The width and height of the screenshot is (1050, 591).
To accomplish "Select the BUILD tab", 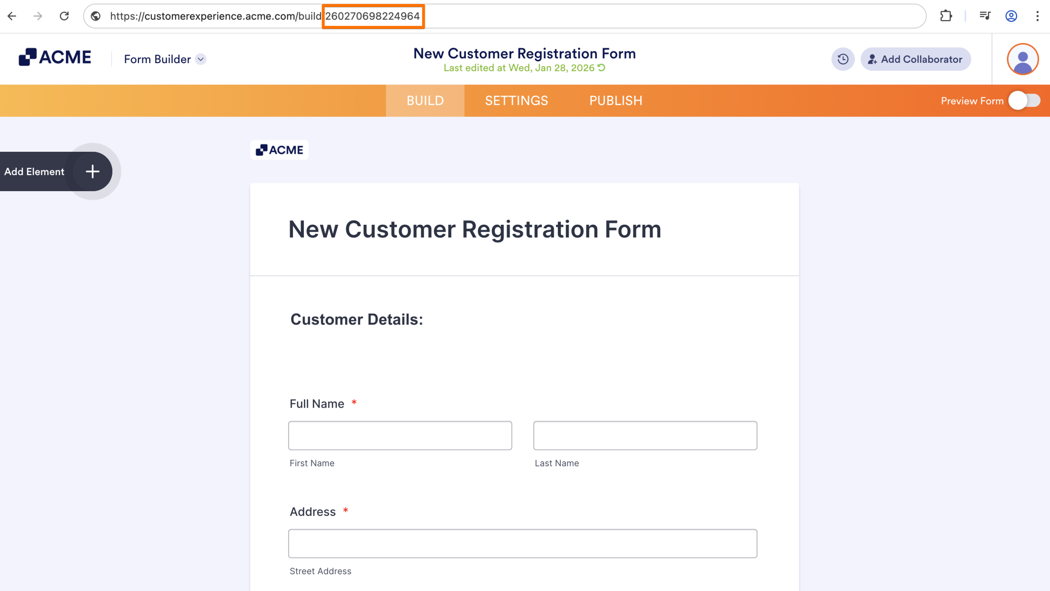I will pos(425,100).
